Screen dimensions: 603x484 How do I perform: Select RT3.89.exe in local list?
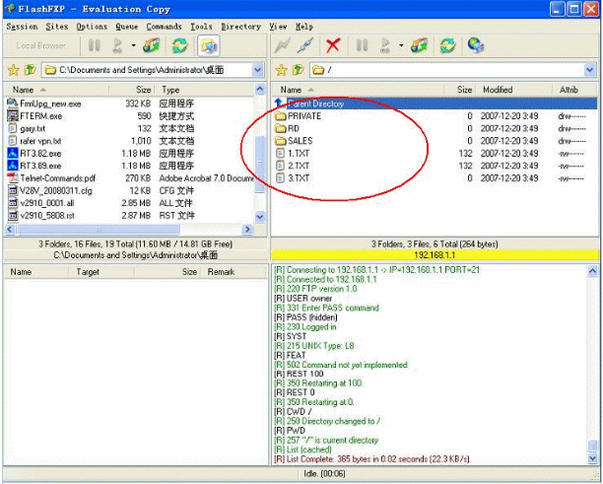[x=40, y=166]
